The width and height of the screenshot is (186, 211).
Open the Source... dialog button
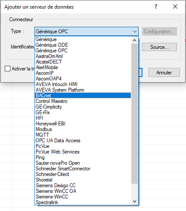point(159,47)
